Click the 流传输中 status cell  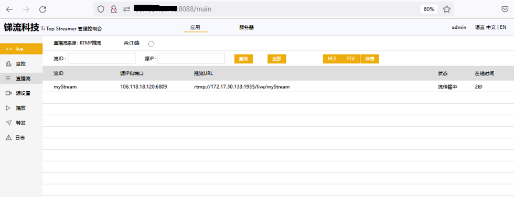(447, 87)
